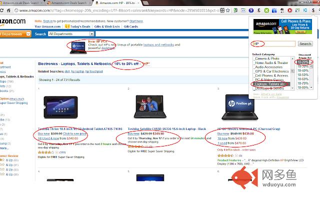Click the main Amazon search text field
The height and width of the screenshot is (200, 320).
172,34
